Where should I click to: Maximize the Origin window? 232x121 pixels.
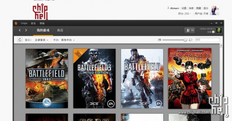(216, 23)
